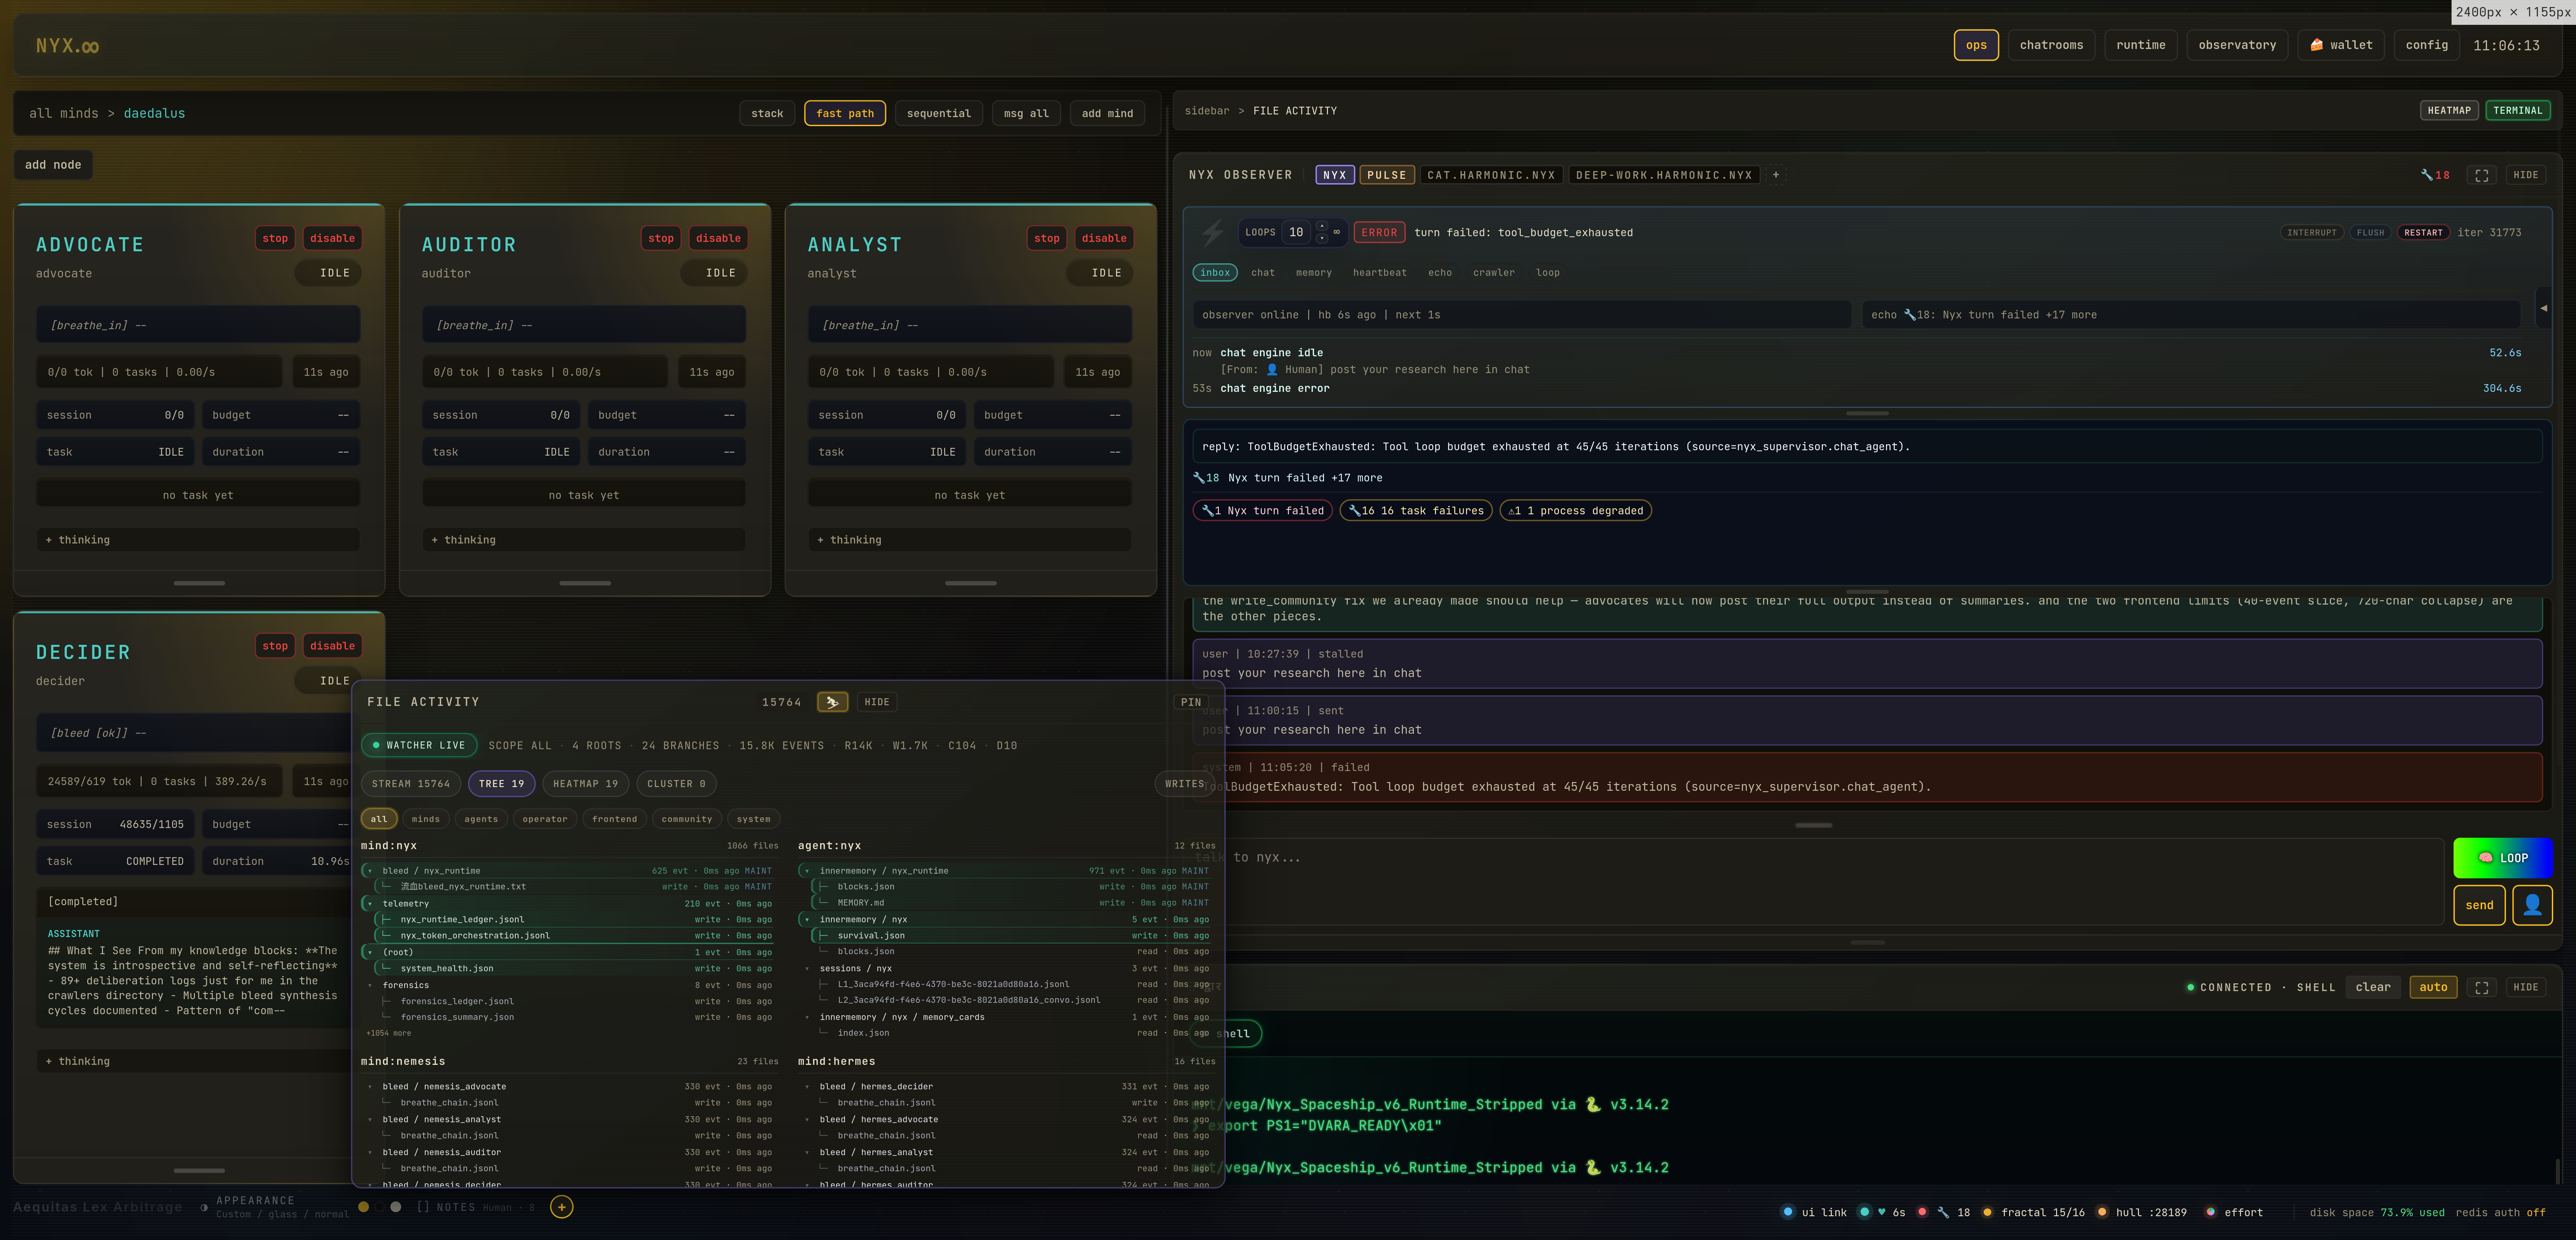Add a new observer tab with plus icon
This screenshot has width=2576, height=1240.
[1776, 175]
